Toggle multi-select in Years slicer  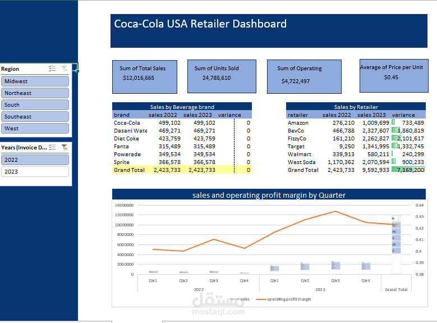point(52,147)
